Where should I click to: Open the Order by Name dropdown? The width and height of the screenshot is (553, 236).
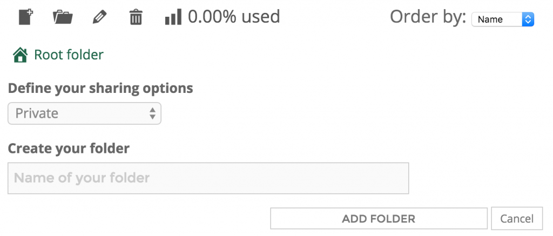(503, 19)
